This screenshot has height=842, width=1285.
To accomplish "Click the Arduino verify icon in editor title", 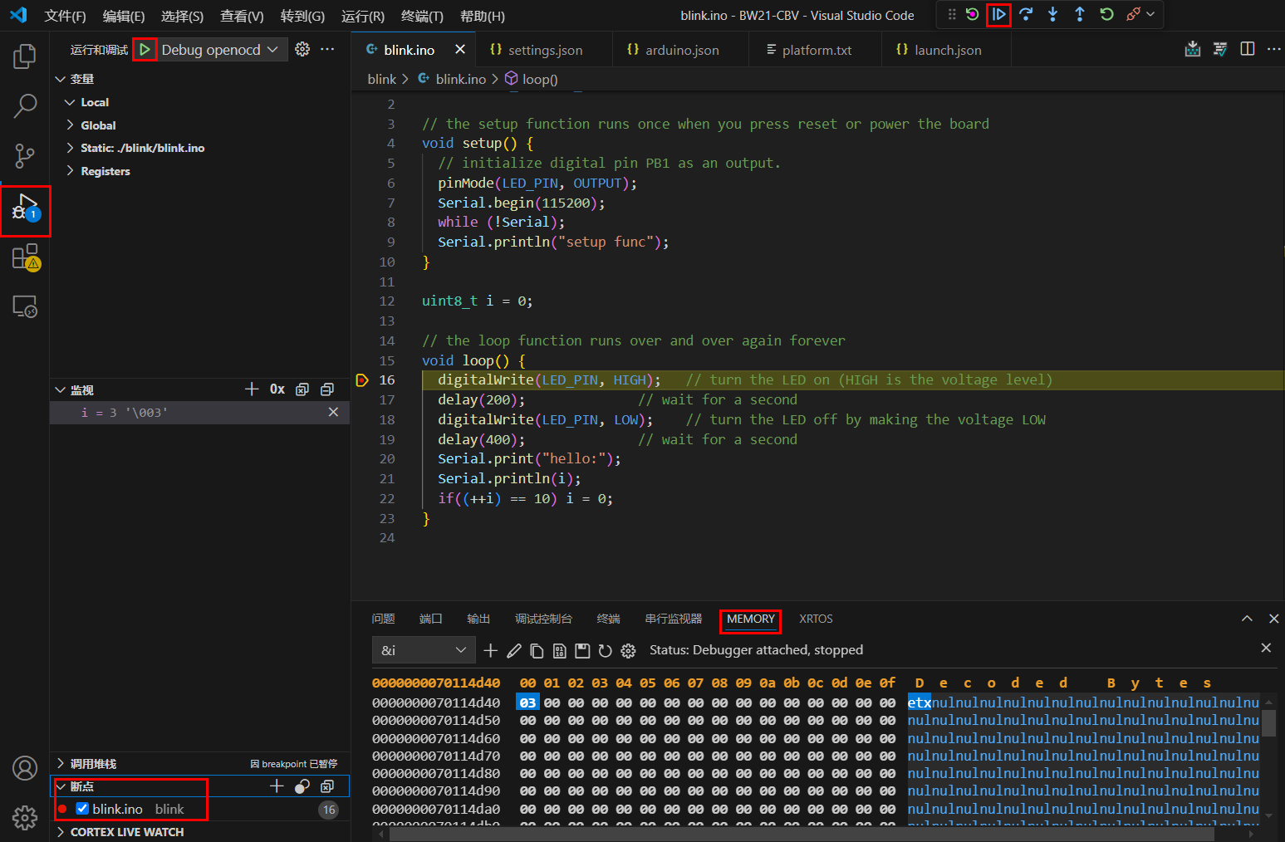I will pos(1220,49).
